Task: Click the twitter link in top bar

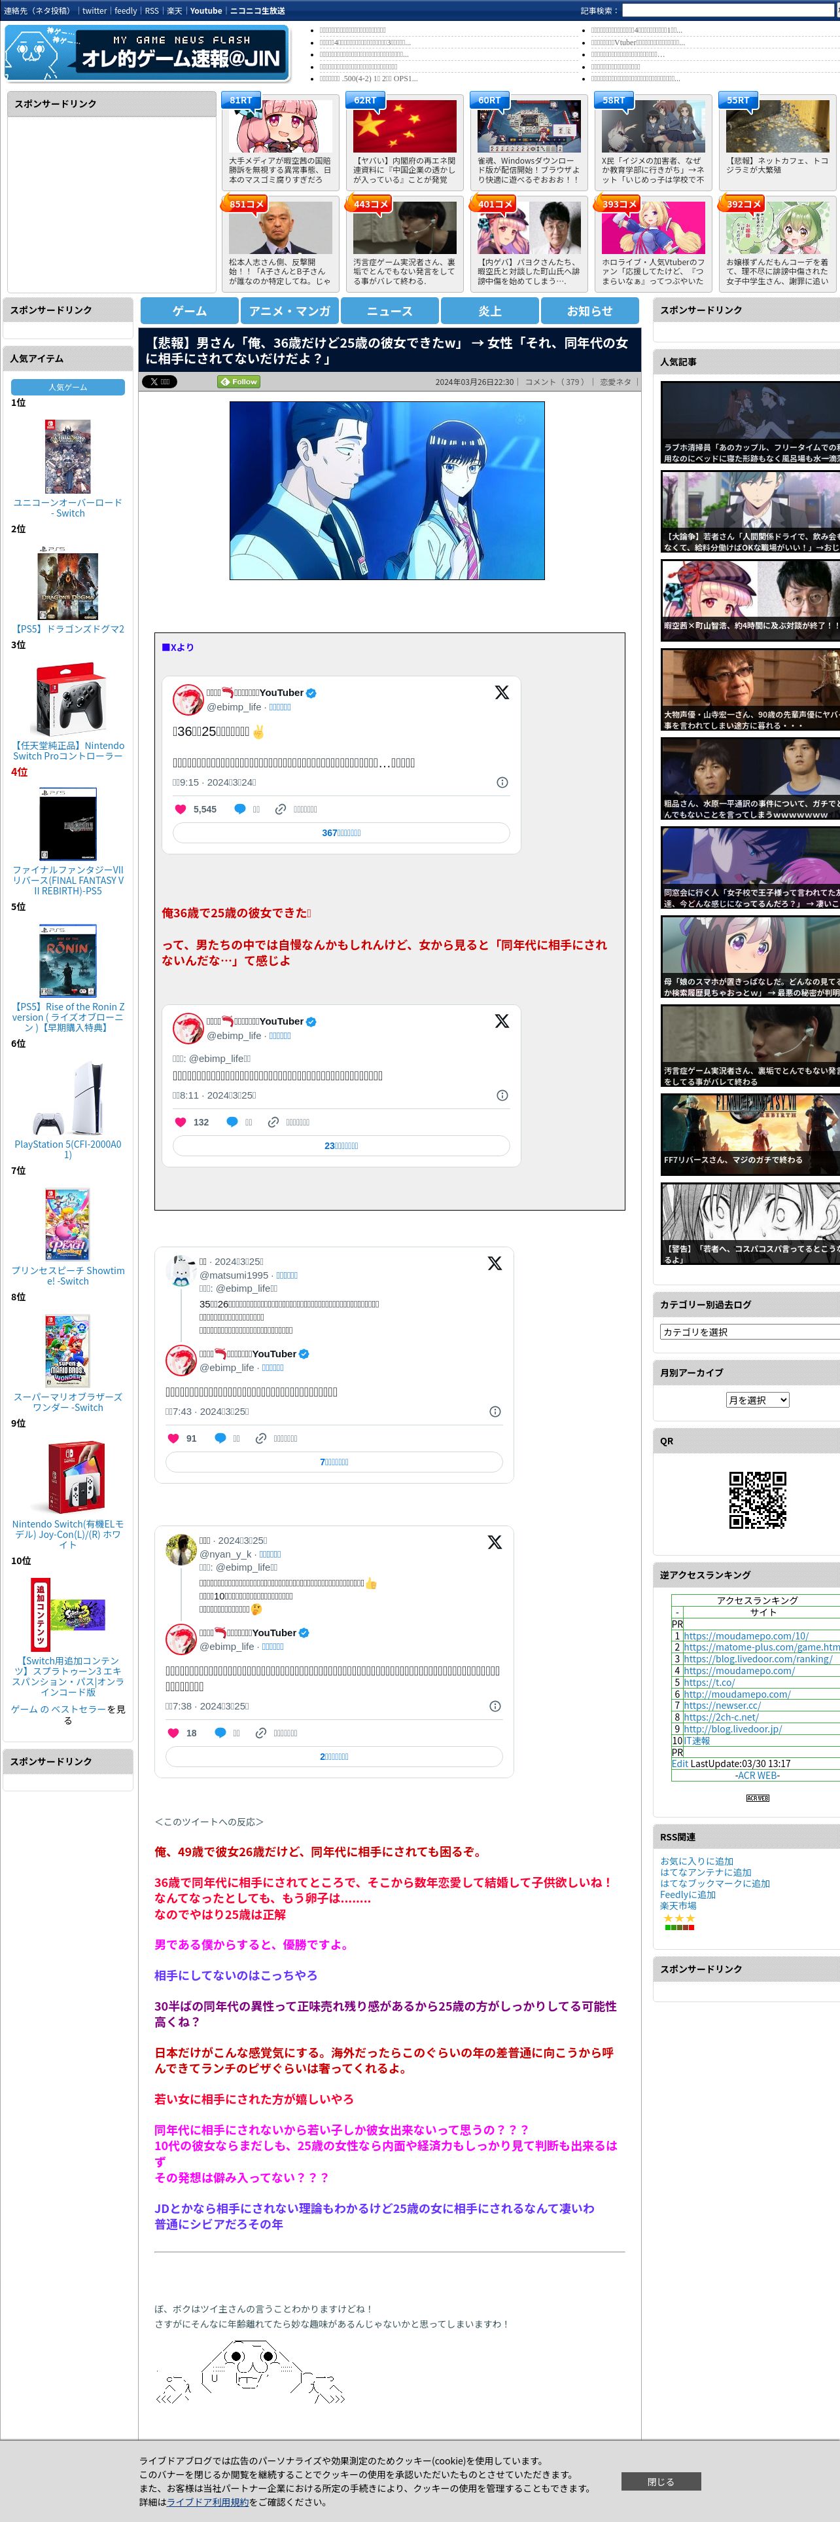Action: pos(94,10)
